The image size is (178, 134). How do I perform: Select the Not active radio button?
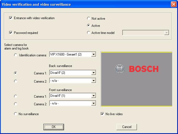coord(89,18)
